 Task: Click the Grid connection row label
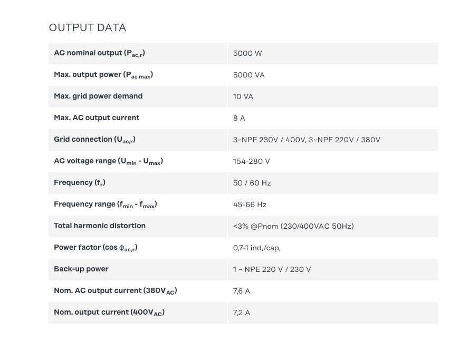tap(94, 140)
